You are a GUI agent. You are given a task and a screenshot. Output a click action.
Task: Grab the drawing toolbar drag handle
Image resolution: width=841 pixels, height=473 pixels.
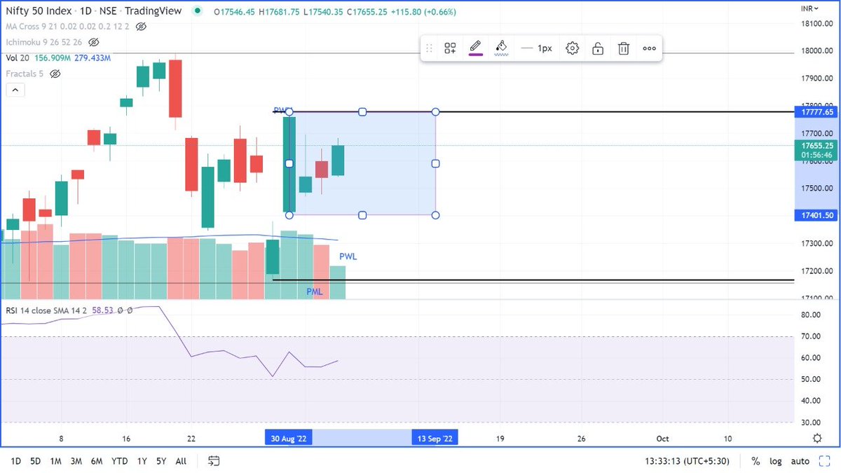(429, 48)
